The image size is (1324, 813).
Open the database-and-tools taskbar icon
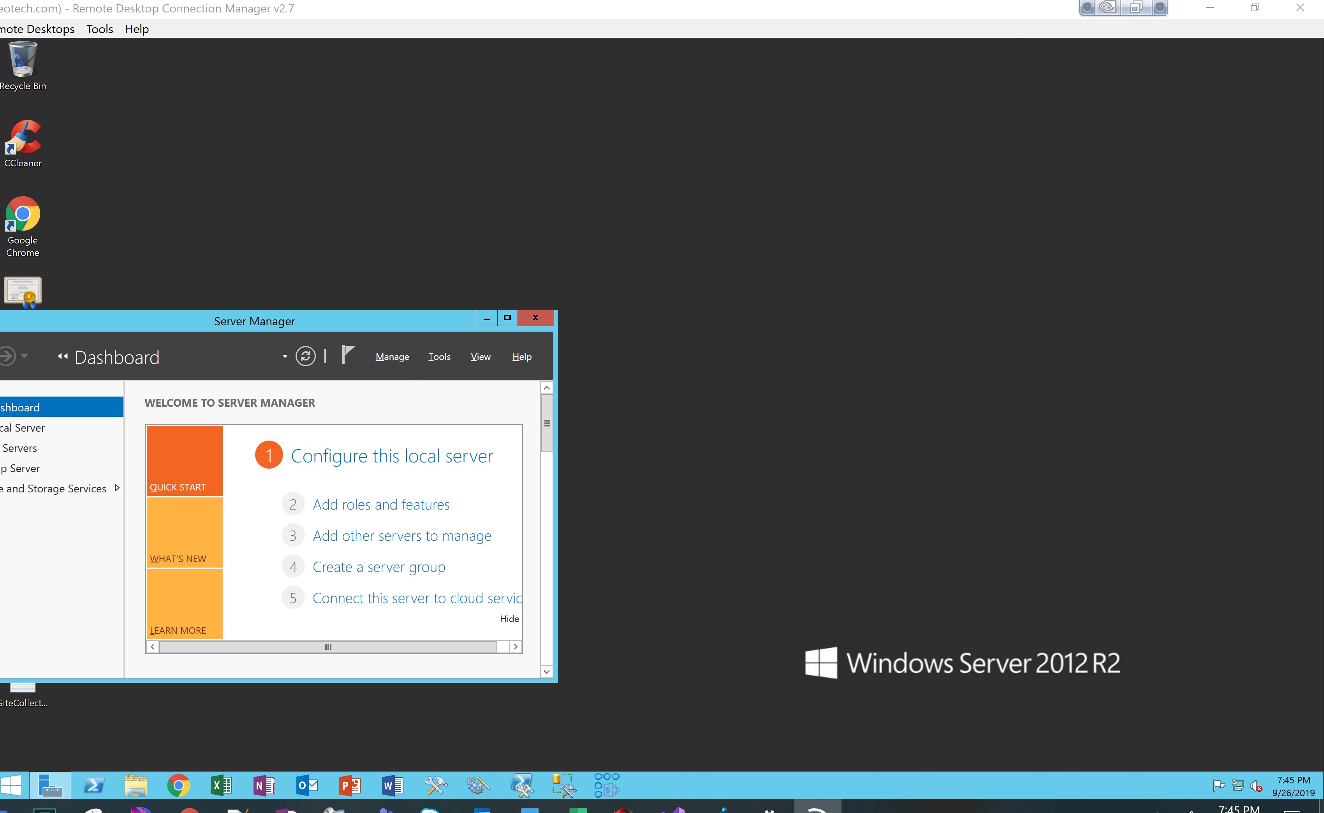click(563, 786)
